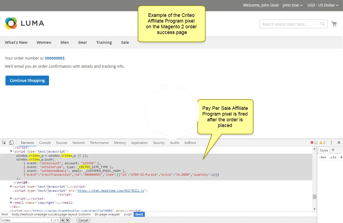This screenshot has width=343, height=223.
Task: Click the LUMA store logo
Action: 24,23
